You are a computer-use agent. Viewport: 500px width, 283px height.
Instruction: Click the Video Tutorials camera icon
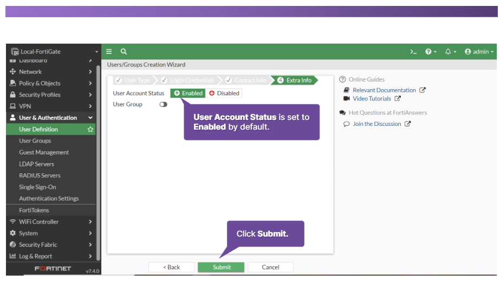(x=346, y=99)
